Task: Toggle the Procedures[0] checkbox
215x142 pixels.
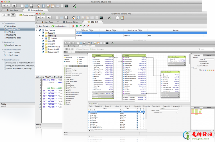Action: [43, 47]
